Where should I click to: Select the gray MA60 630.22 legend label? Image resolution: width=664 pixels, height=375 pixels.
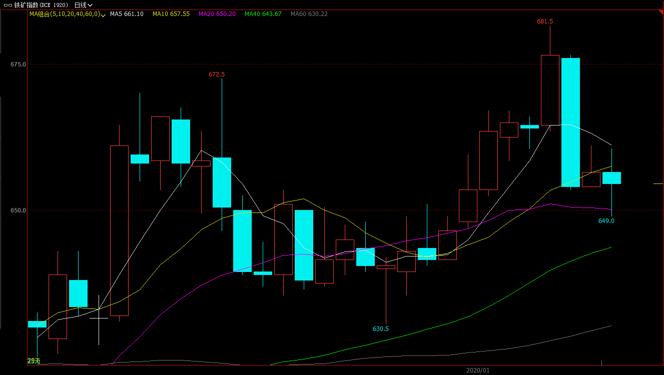click(309, 14)
